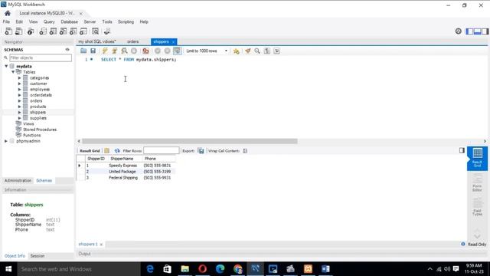
Task: Expand the categories table
Action: click(19, 78)
